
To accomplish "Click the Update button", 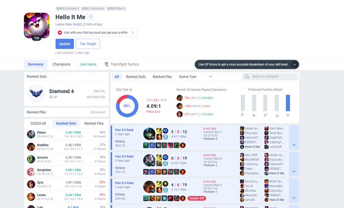I will (x=65, y=44).
